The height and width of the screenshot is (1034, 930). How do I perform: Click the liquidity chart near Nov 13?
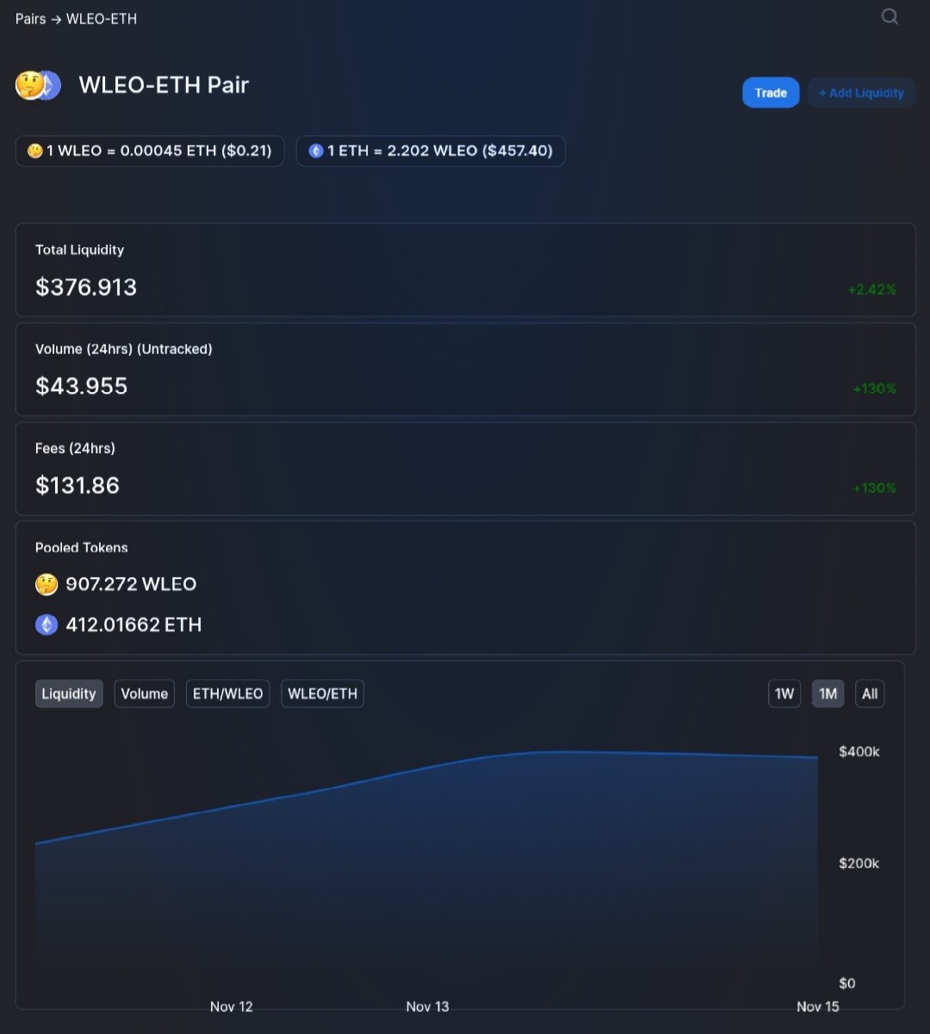click(428, 862)
